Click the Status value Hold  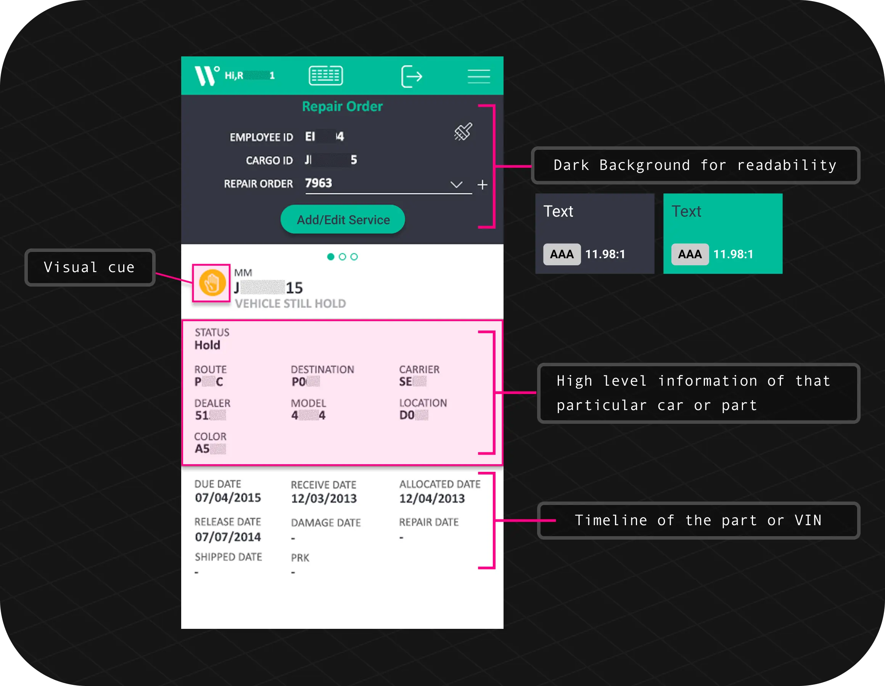[208, 345]
